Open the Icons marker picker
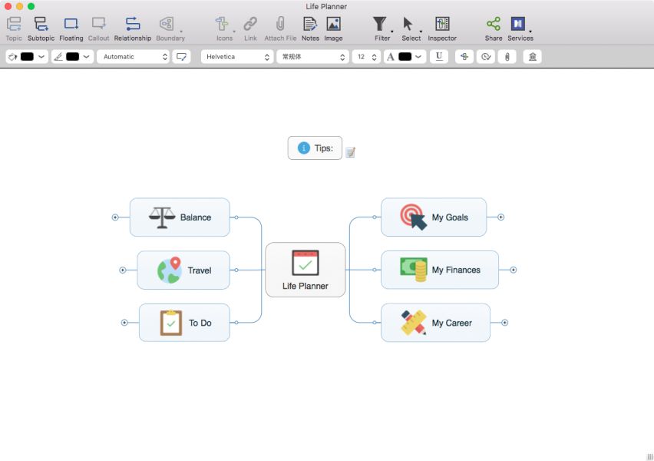Screen dimensions: 654x461 click(222, 24)
